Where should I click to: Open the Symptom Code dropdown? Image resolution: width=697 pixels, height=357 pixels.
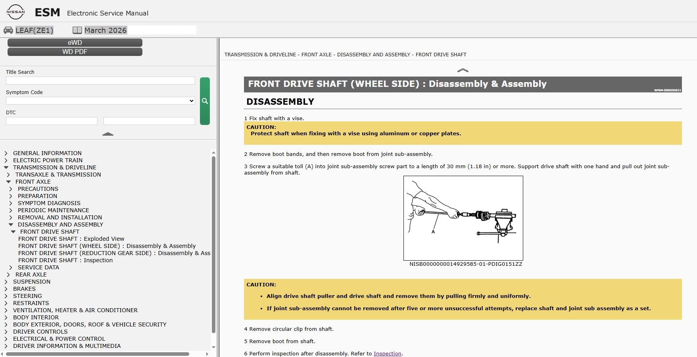[x=100, y=101]
